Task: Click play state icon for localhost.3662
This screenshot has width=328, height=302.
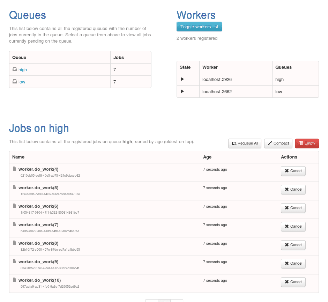Action: pyautogui.click(x=182, y=91)
